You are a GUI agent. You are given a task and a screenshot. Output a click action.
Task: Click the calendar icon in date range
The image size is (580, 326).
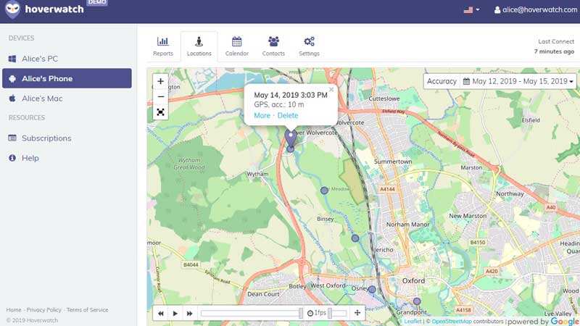coord(466,81)
